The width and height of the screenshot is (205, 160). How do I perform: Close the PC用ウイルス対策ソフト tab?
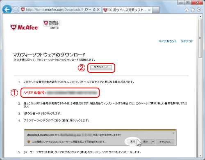[149, 10]
